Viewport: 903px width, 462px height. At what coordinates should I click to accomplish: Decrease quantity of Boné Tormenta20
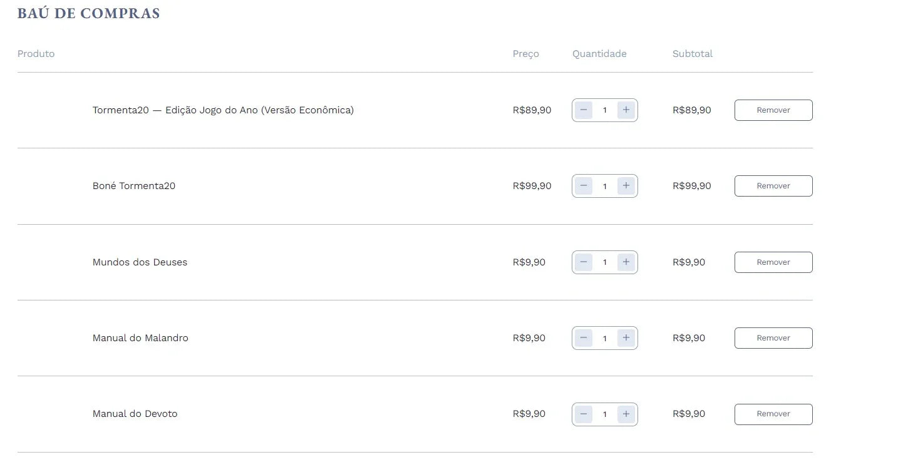click(584, 186)
